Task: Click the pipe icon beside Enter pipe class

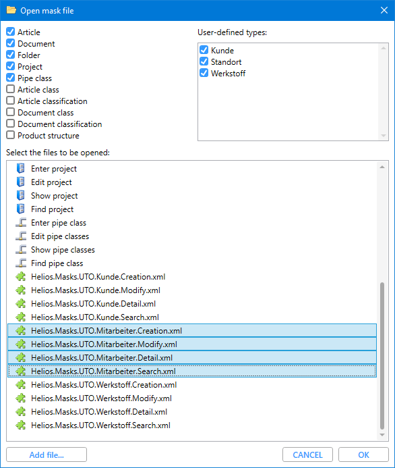Action: tap(21, 223)
